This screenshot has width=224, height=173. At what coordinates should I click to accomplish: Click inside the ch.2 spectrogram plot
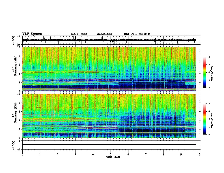109,116
